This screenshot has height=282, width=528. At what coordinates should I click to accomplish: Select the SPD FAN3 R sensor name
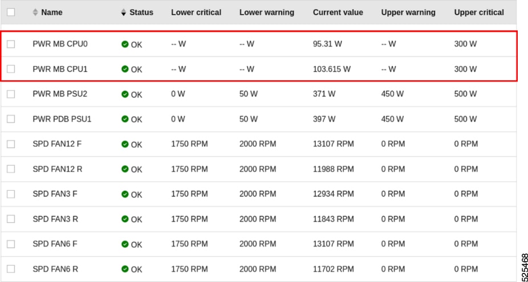(x=55, y=219)
